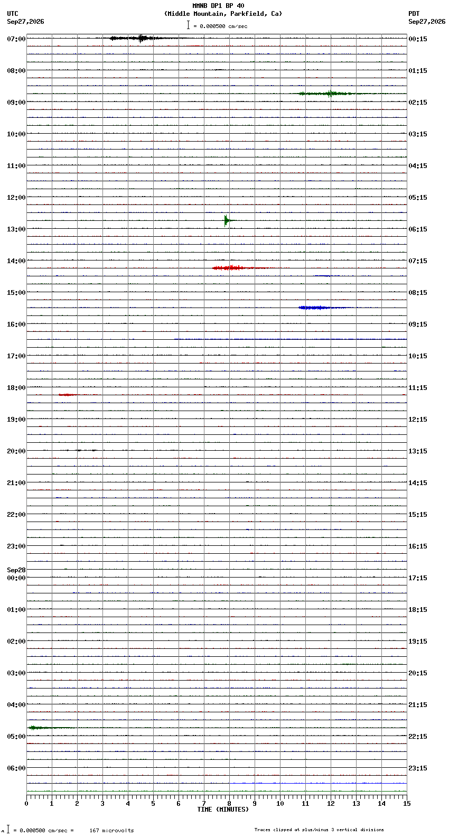Click the 06:15 PDT time label
This screenshot has height=837, width=449.
(418, 229)
